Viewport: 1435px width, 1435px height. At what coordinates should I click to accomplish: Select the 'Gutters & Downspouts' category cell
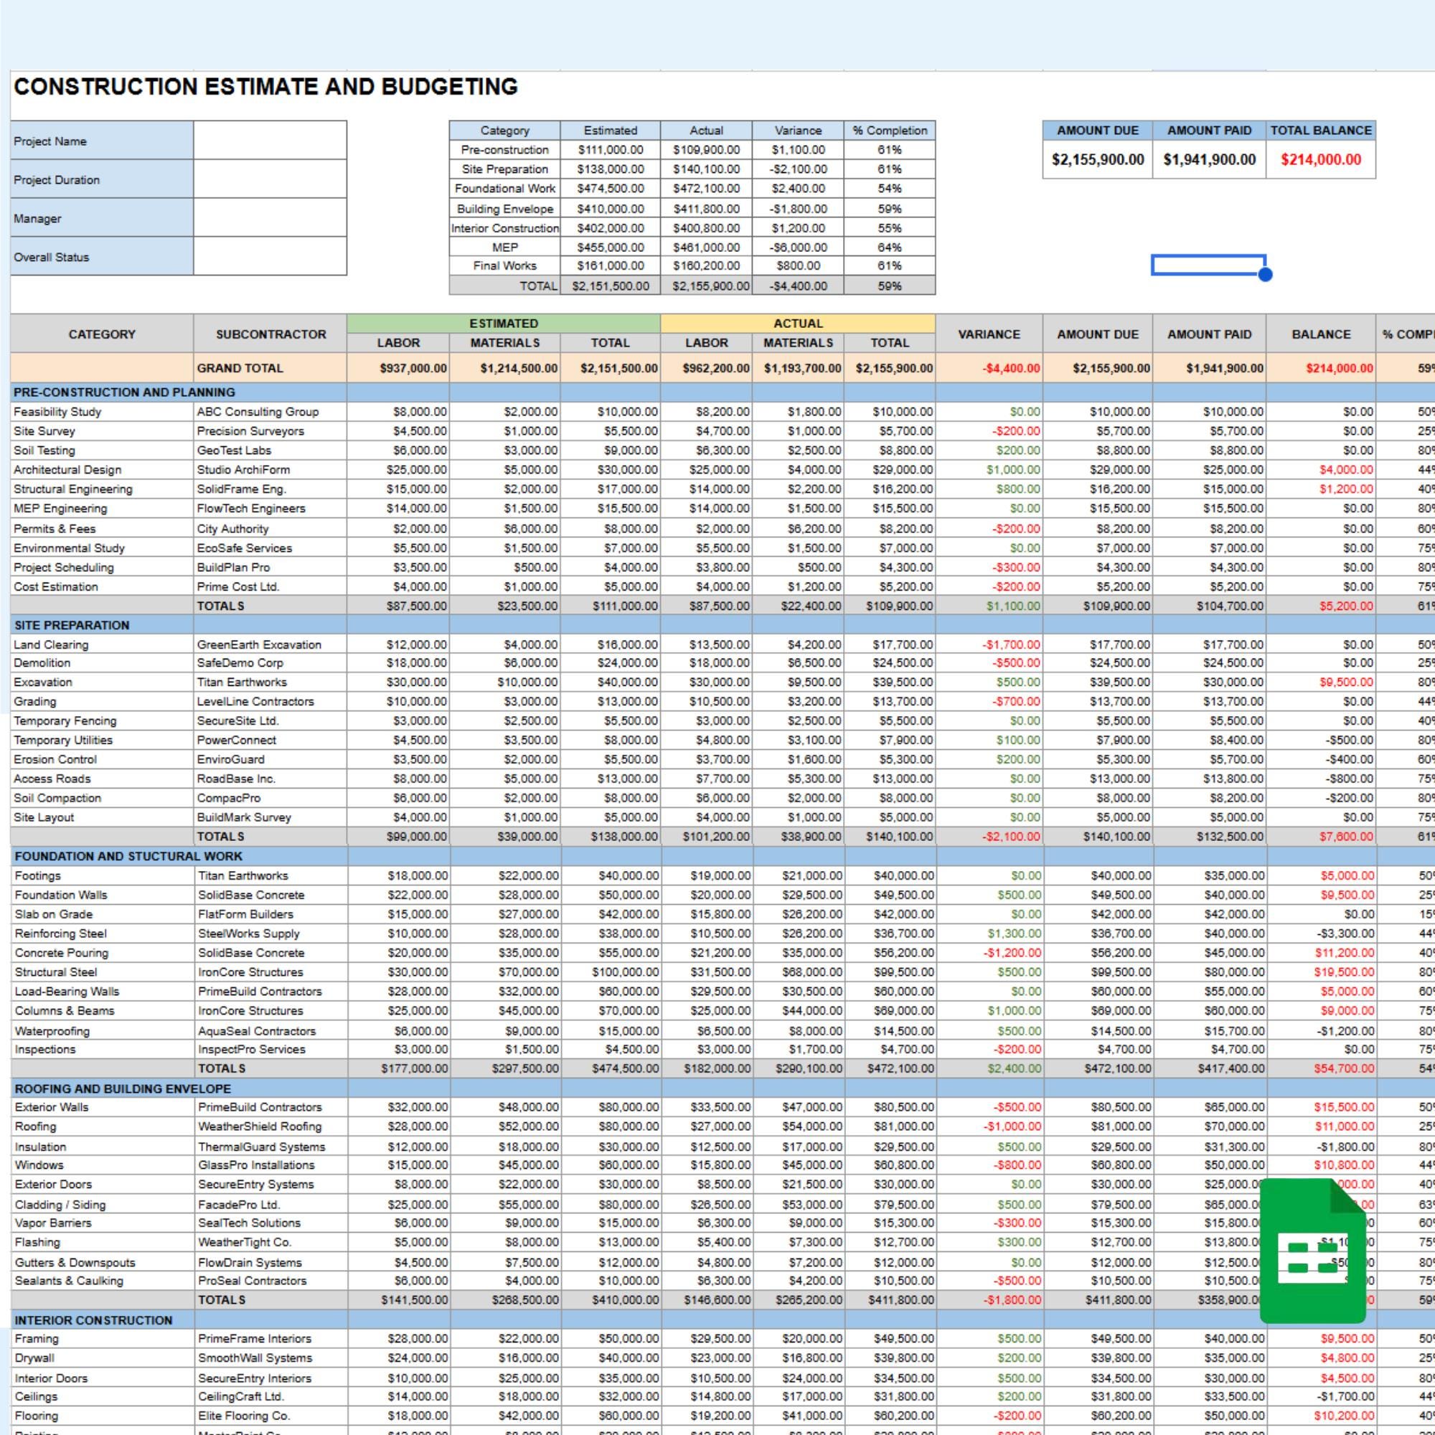(103, 1263)
